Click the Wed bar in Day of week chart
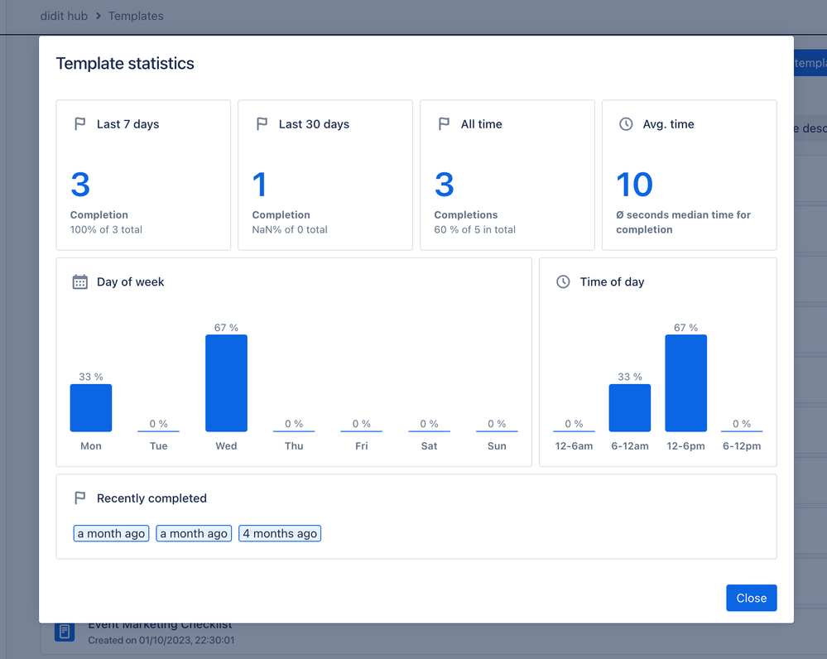This screenshot has width=827, height=659. 226,381
